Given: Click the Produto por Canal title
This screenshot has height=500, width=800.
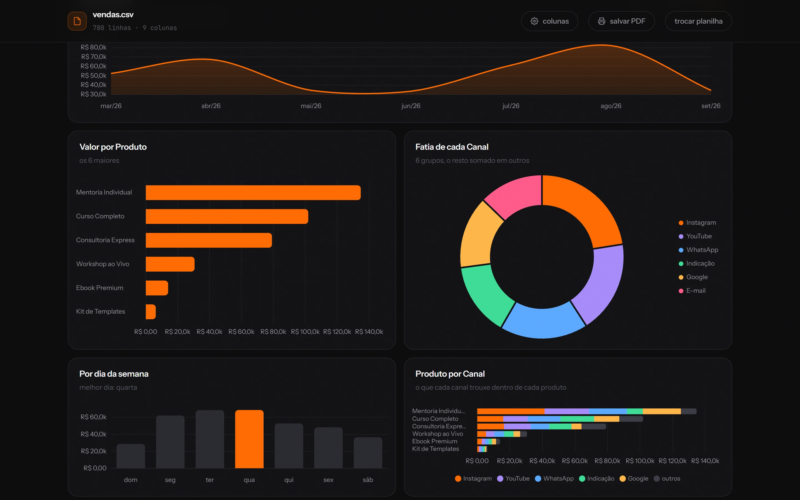Looking at the screenshot, I should 450,374.
